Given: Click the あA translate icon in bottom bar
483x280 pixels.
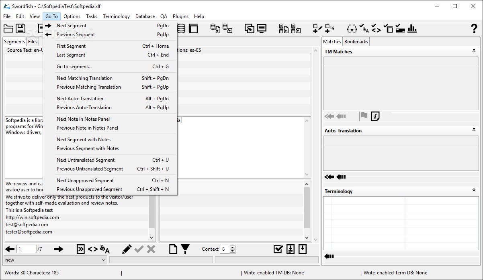Looking at the screenshot, I should pos(105,249).
